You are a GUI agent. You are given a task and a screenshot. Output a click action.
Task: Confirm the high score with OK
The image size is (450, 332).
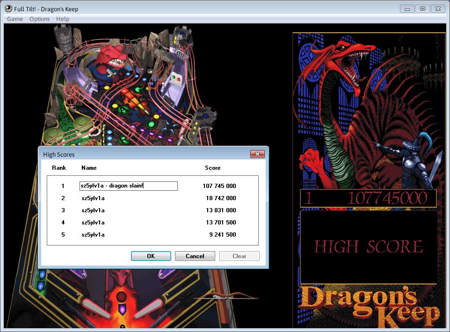151,256
